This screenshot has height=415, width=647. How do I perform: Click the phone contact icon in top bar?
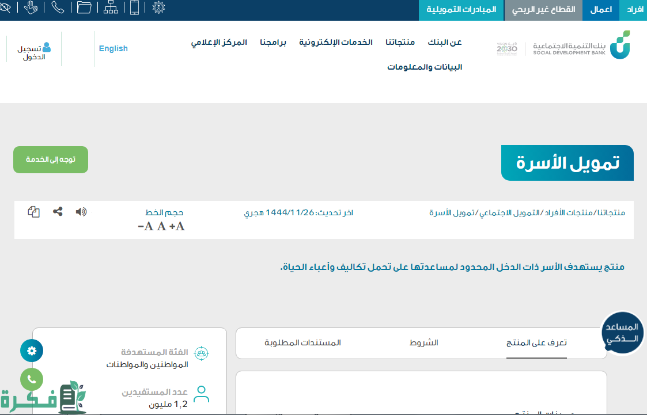click(x=58, y=7)
